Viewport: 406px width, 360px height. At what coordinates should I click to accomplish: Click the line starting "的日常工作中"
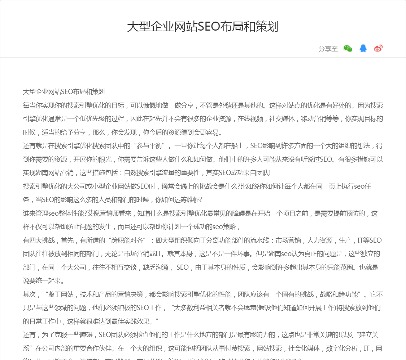(91, 321)
